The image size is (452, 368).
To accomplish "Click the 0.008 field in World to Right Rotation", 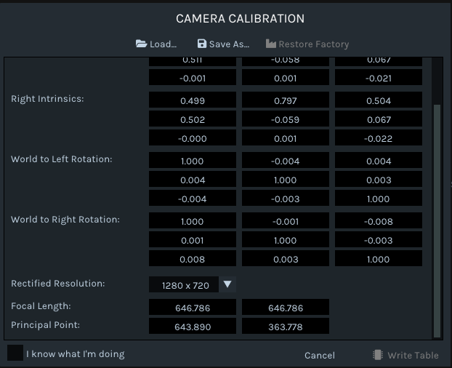I will 193,258.
